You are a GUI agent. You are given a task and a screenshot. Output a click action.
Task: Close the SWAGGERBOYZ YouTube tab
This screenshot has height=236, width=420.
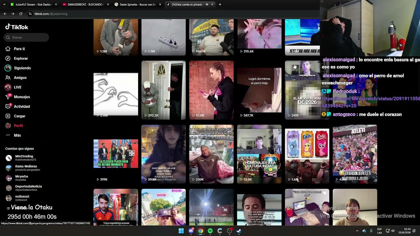108,5
